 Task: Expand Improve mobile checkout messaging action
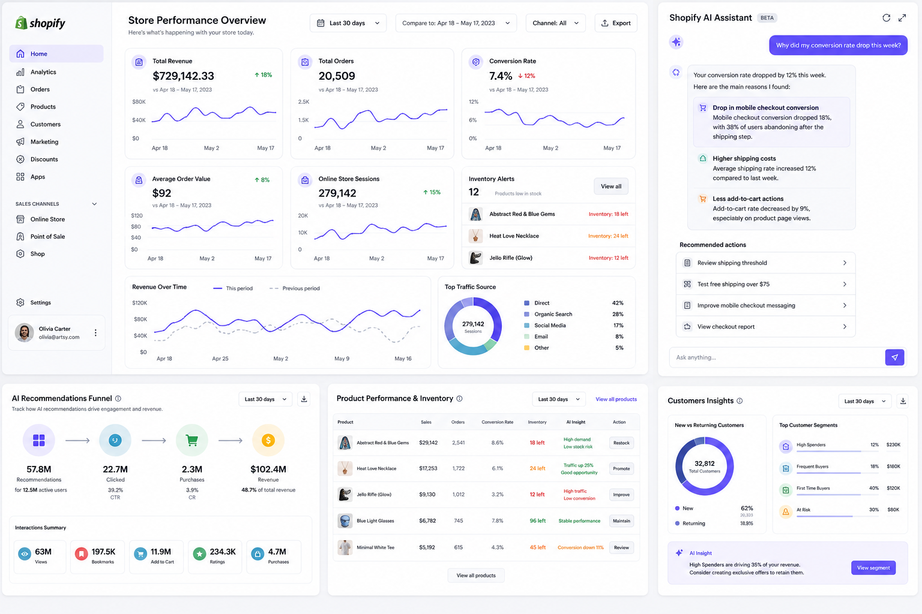(x=765, y=306)
